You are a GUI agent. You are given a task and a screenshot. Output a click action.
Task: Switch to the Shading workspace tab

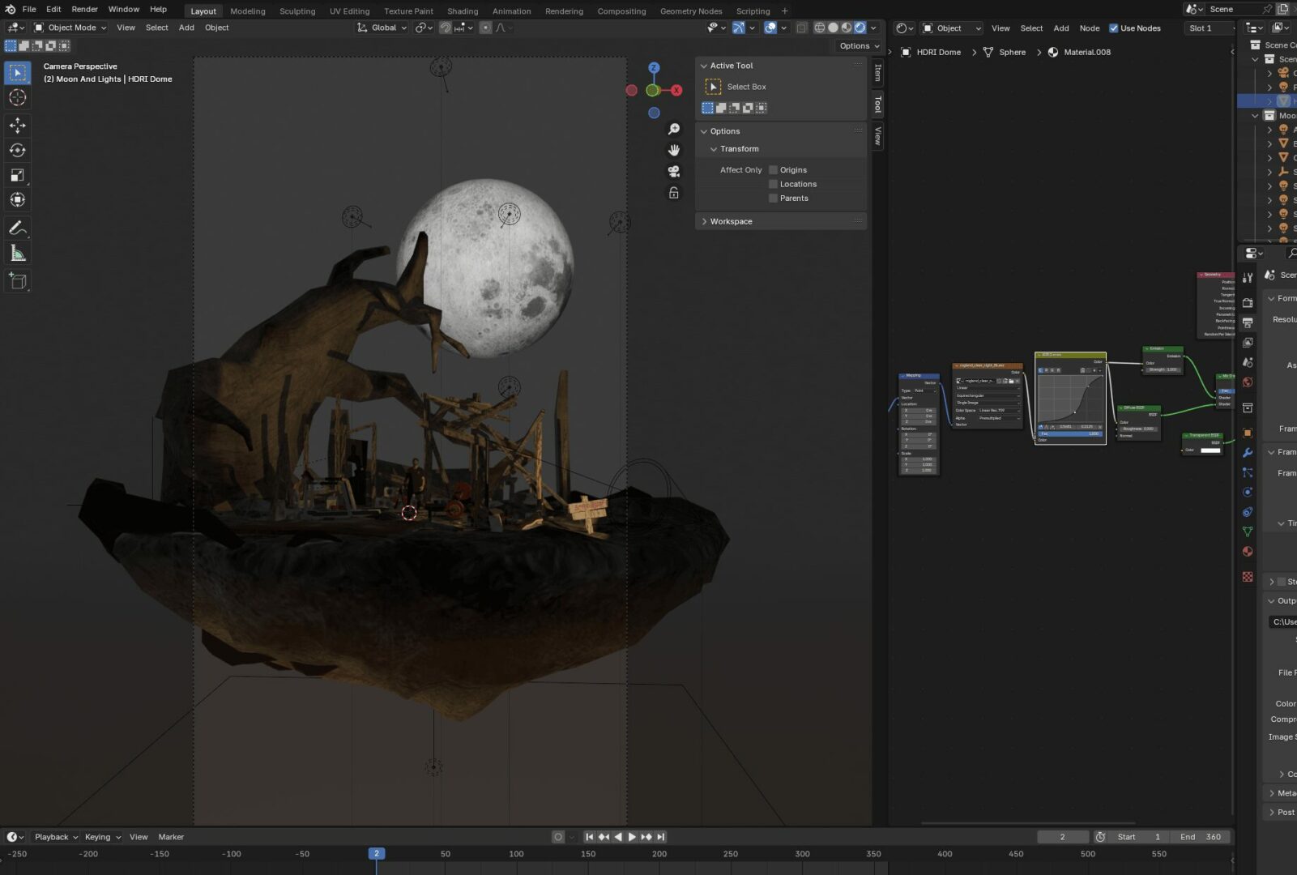click(x=463, y=11)
